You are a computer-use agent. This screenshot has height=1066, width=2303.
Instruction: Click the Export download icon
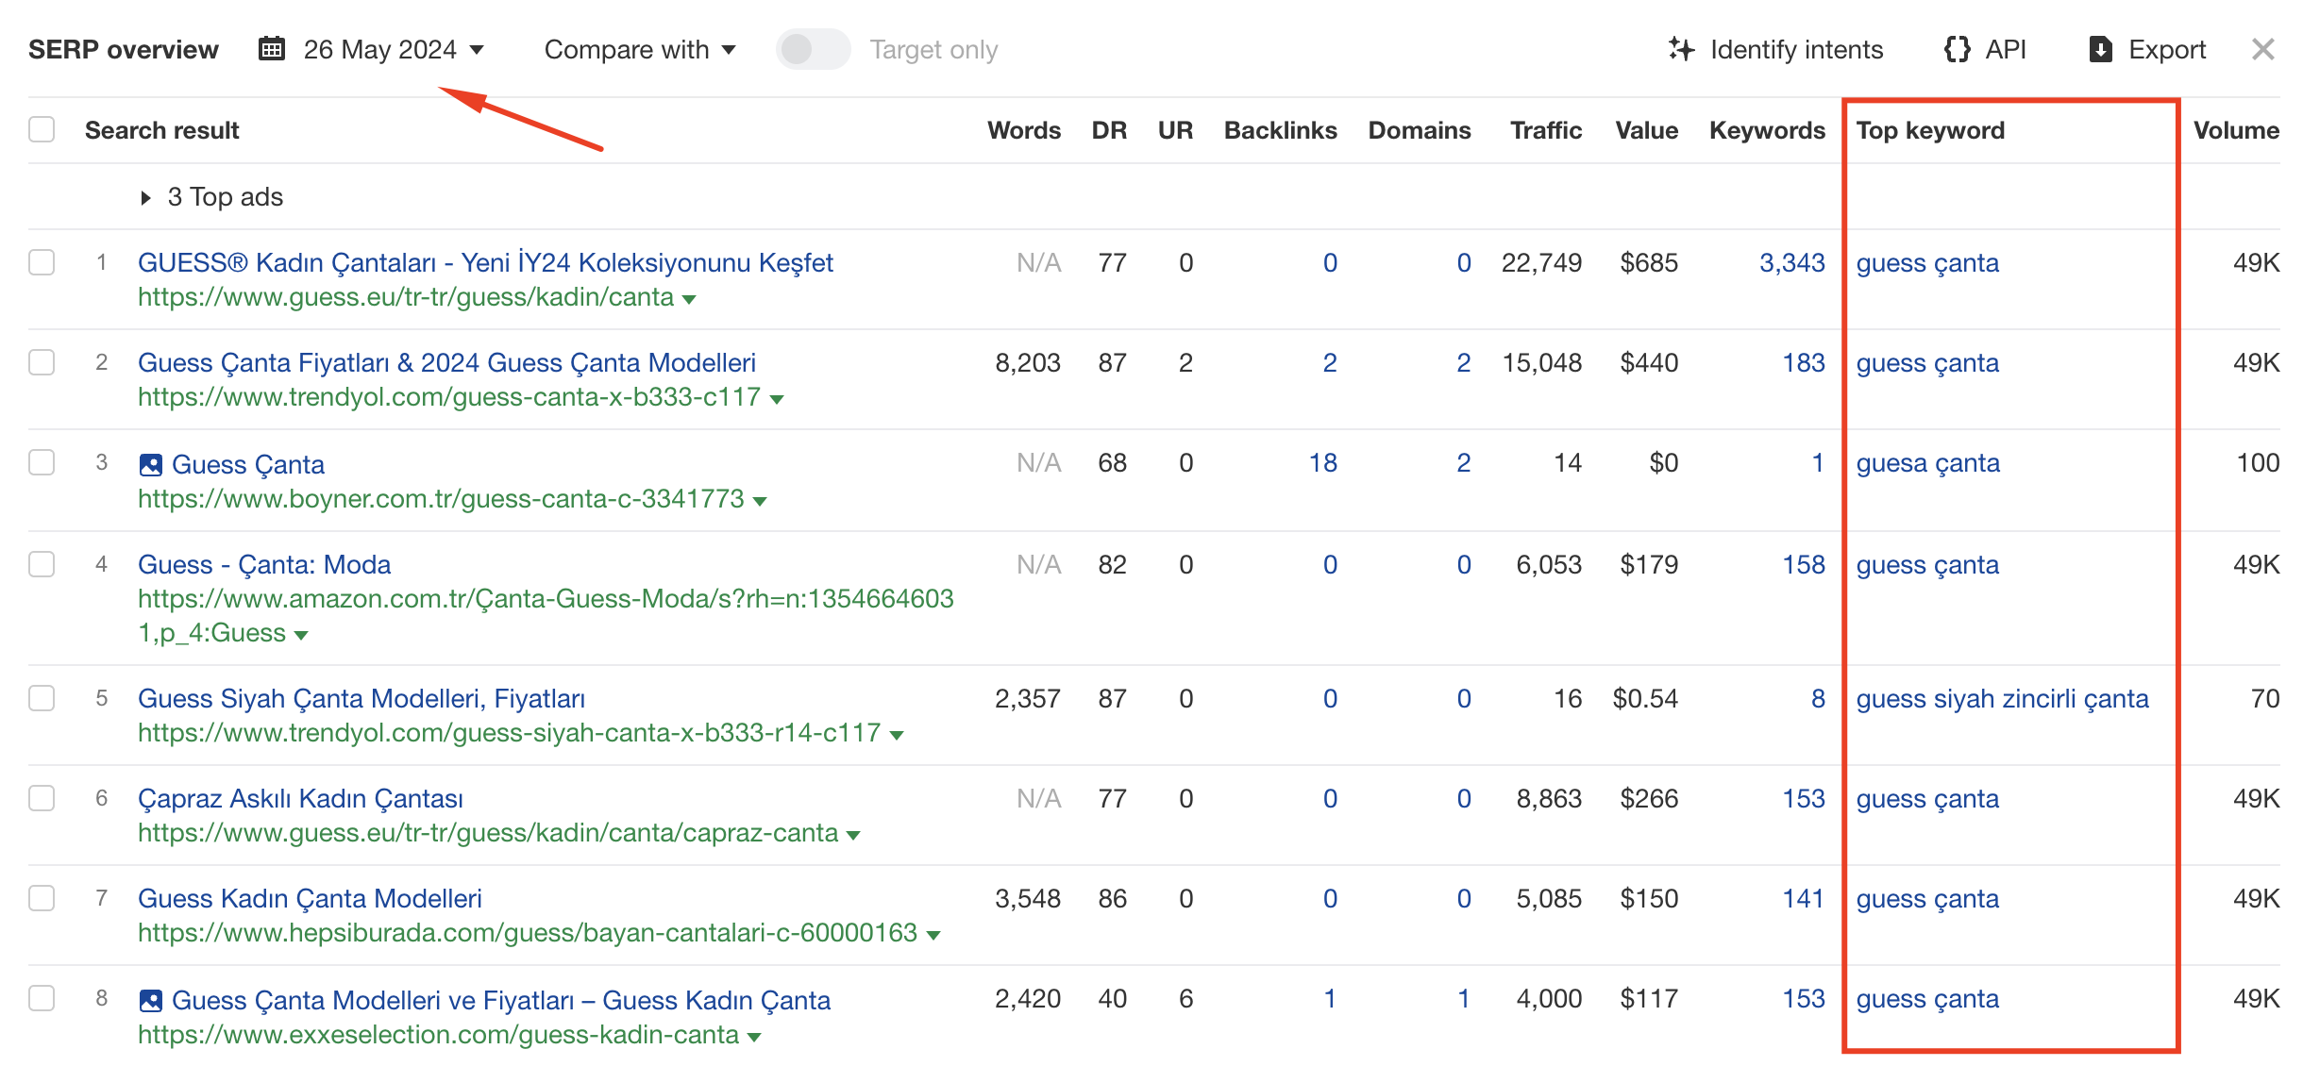(2101, 49)
